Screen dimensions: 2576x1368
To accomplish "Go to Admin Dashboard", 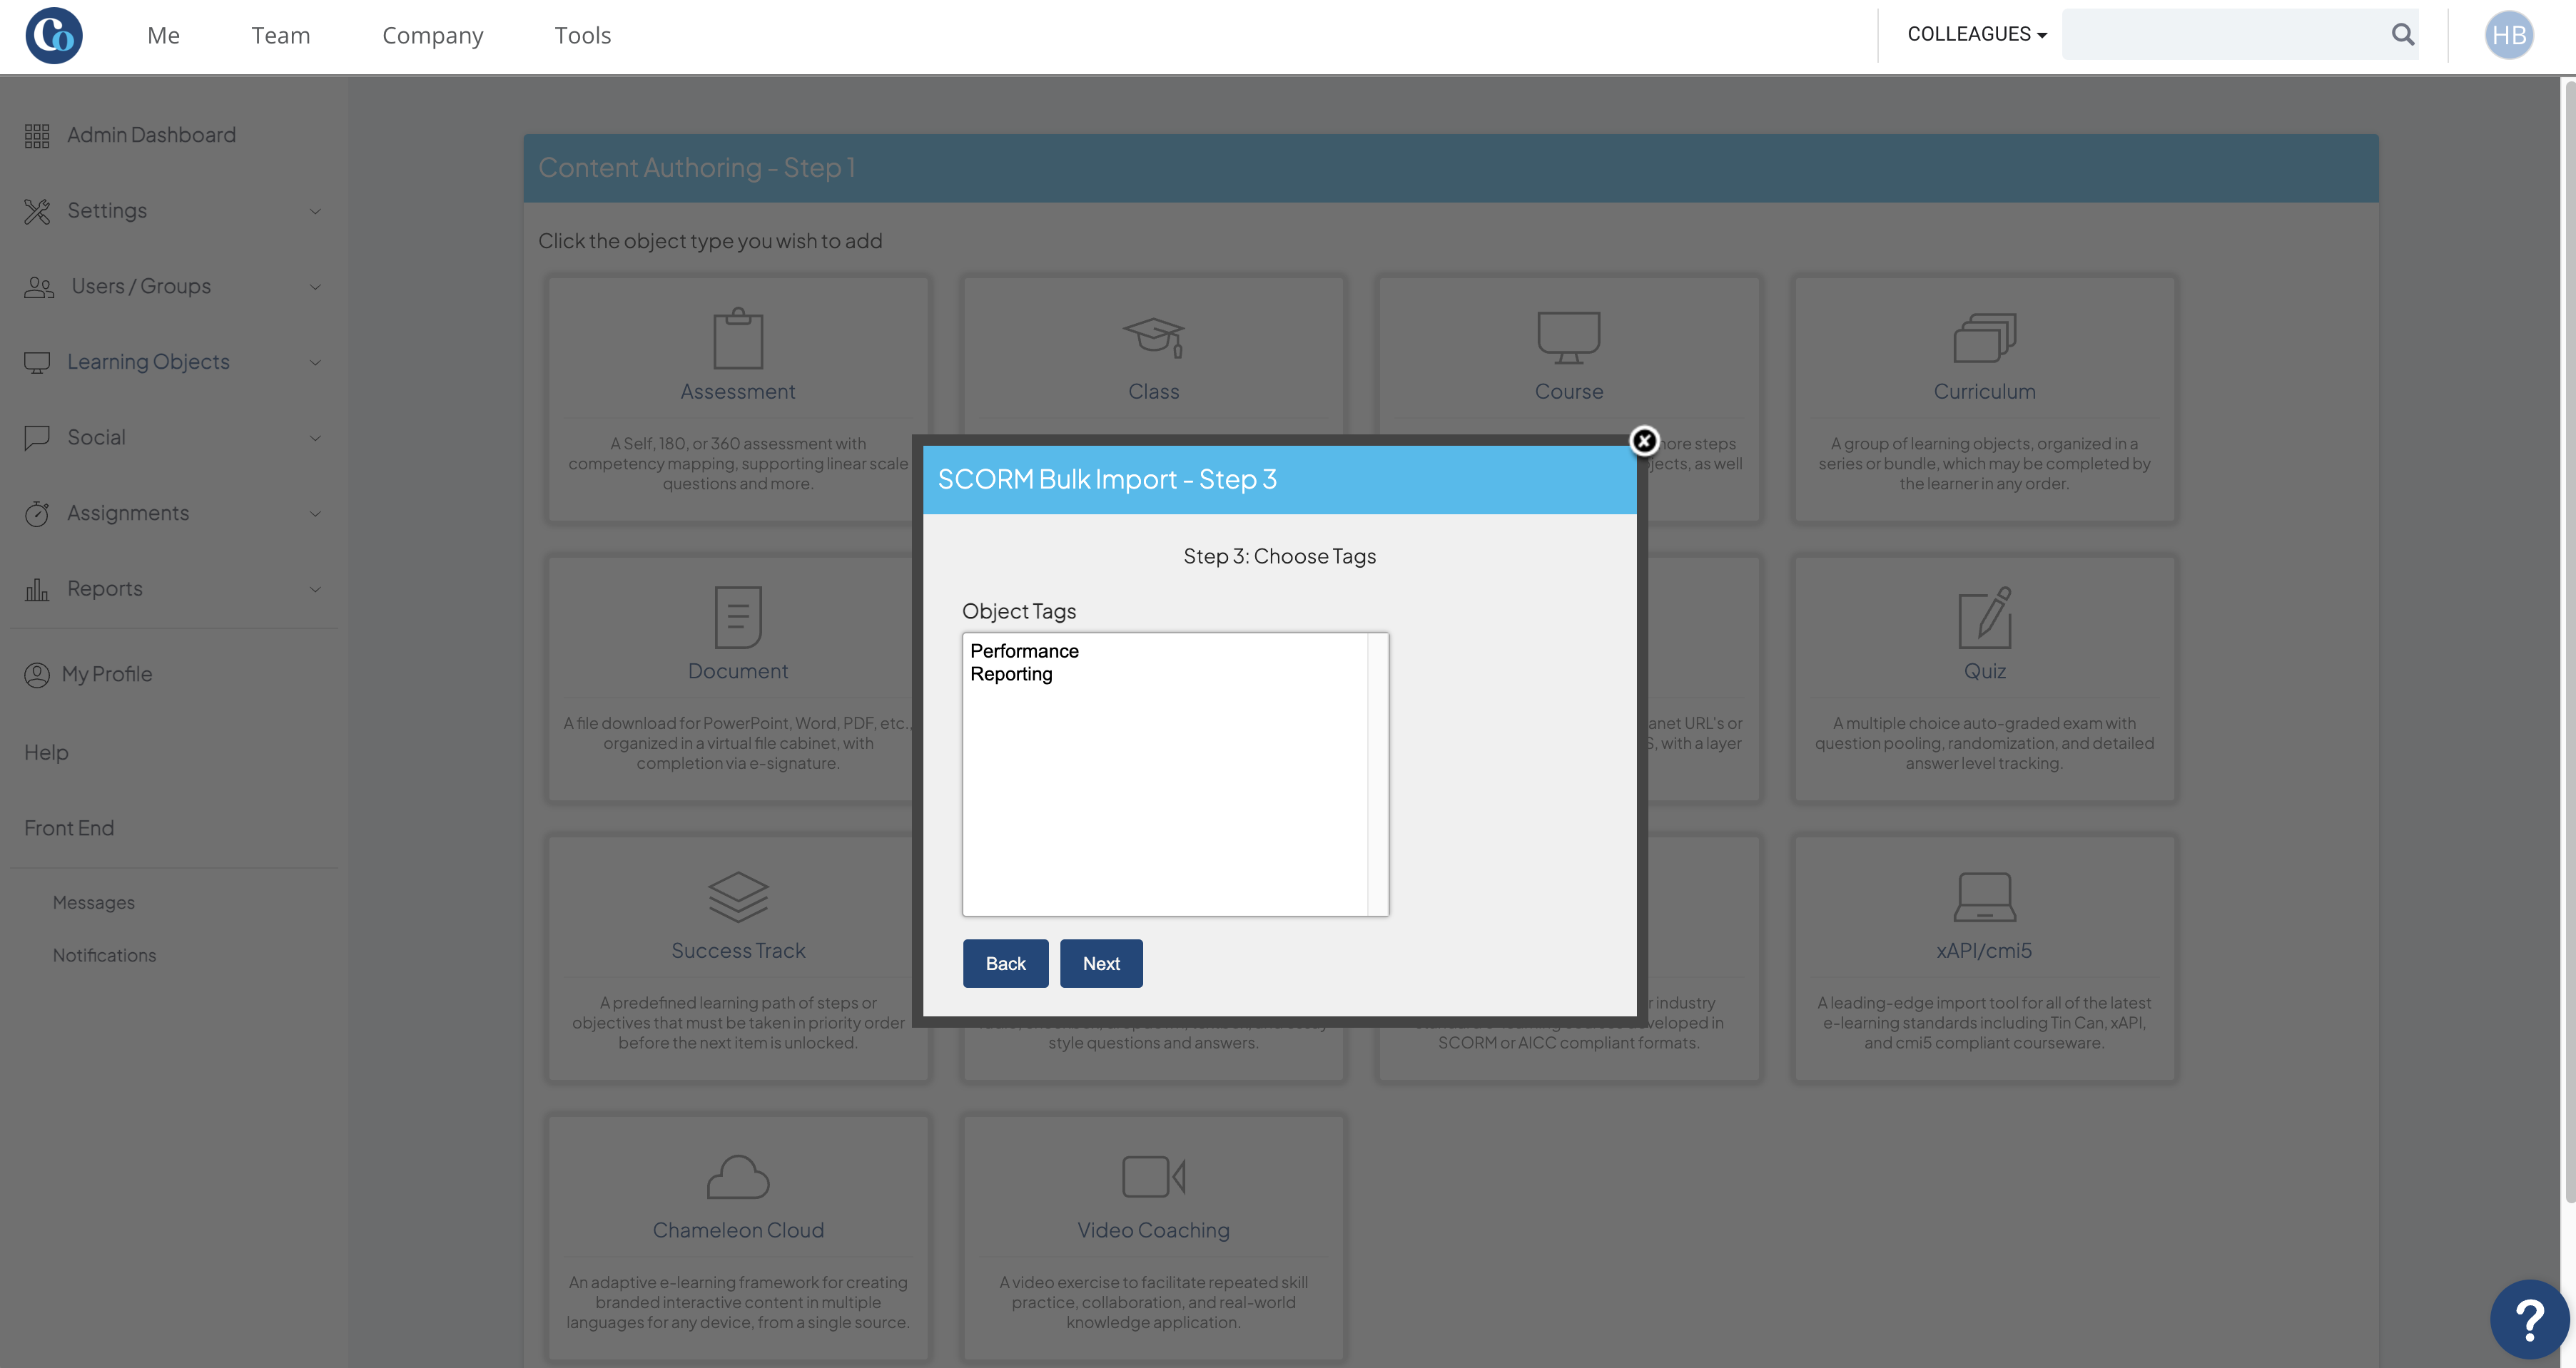I will (x=151, y=135).
